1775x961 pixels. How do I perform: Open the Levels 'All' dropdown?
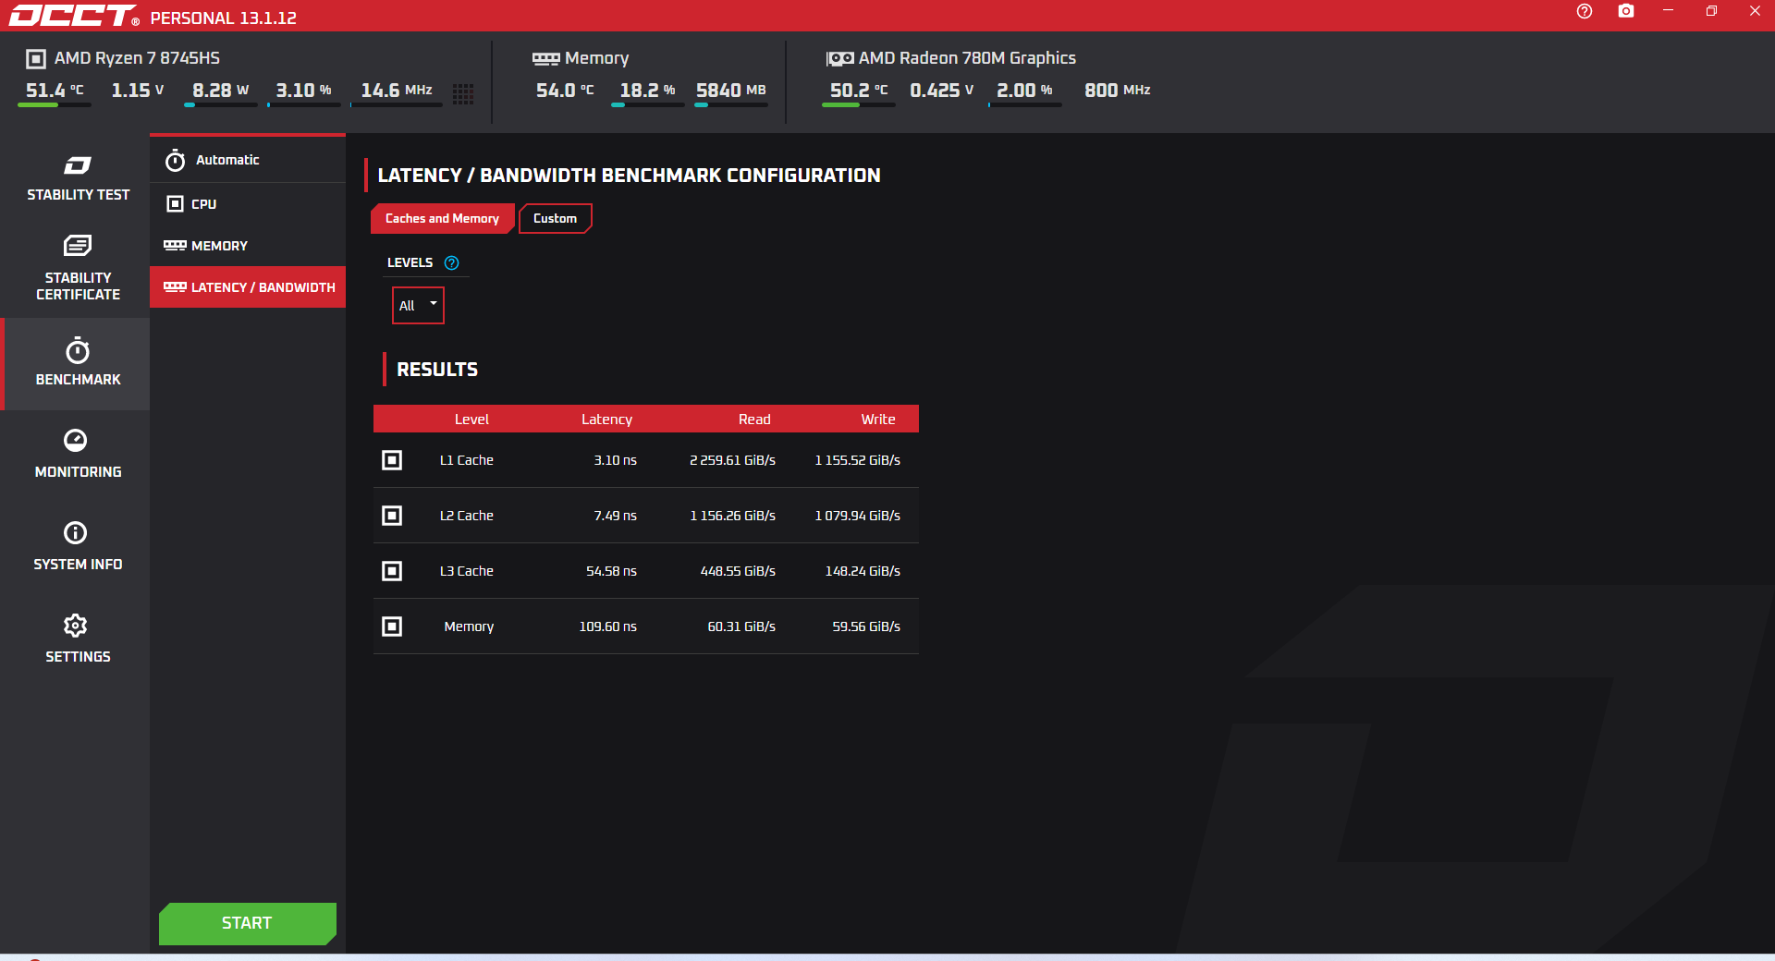pyautogui.click(x=418, y=306)
